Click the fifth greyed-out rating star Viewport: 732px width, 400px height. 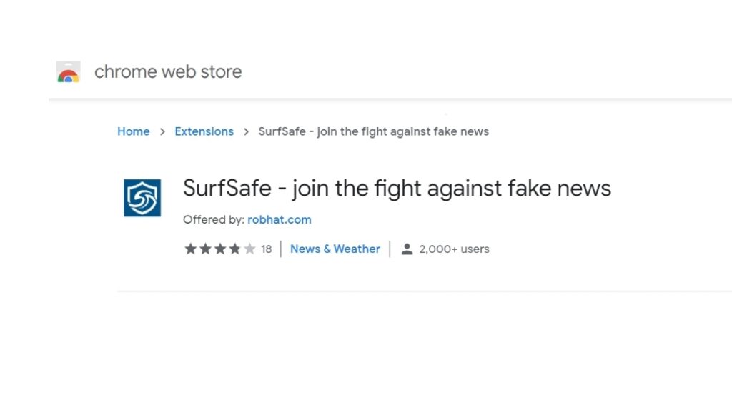(x=249, y=249)
